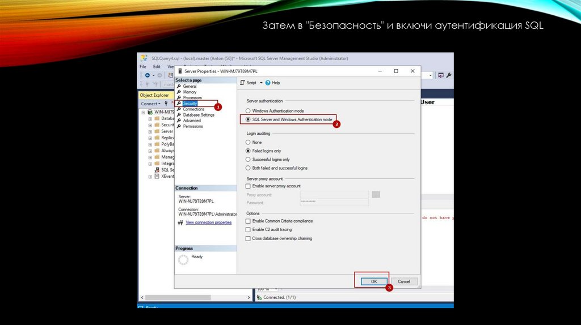581x325 pixels.
Task: Click the connection properties icon beside link
Action: pos(180,223)
